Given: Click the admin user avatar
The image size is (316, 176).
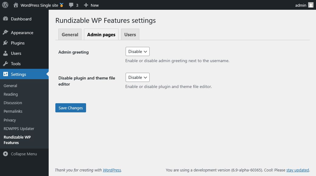Looking at the screenshot, I should point(311,5).
